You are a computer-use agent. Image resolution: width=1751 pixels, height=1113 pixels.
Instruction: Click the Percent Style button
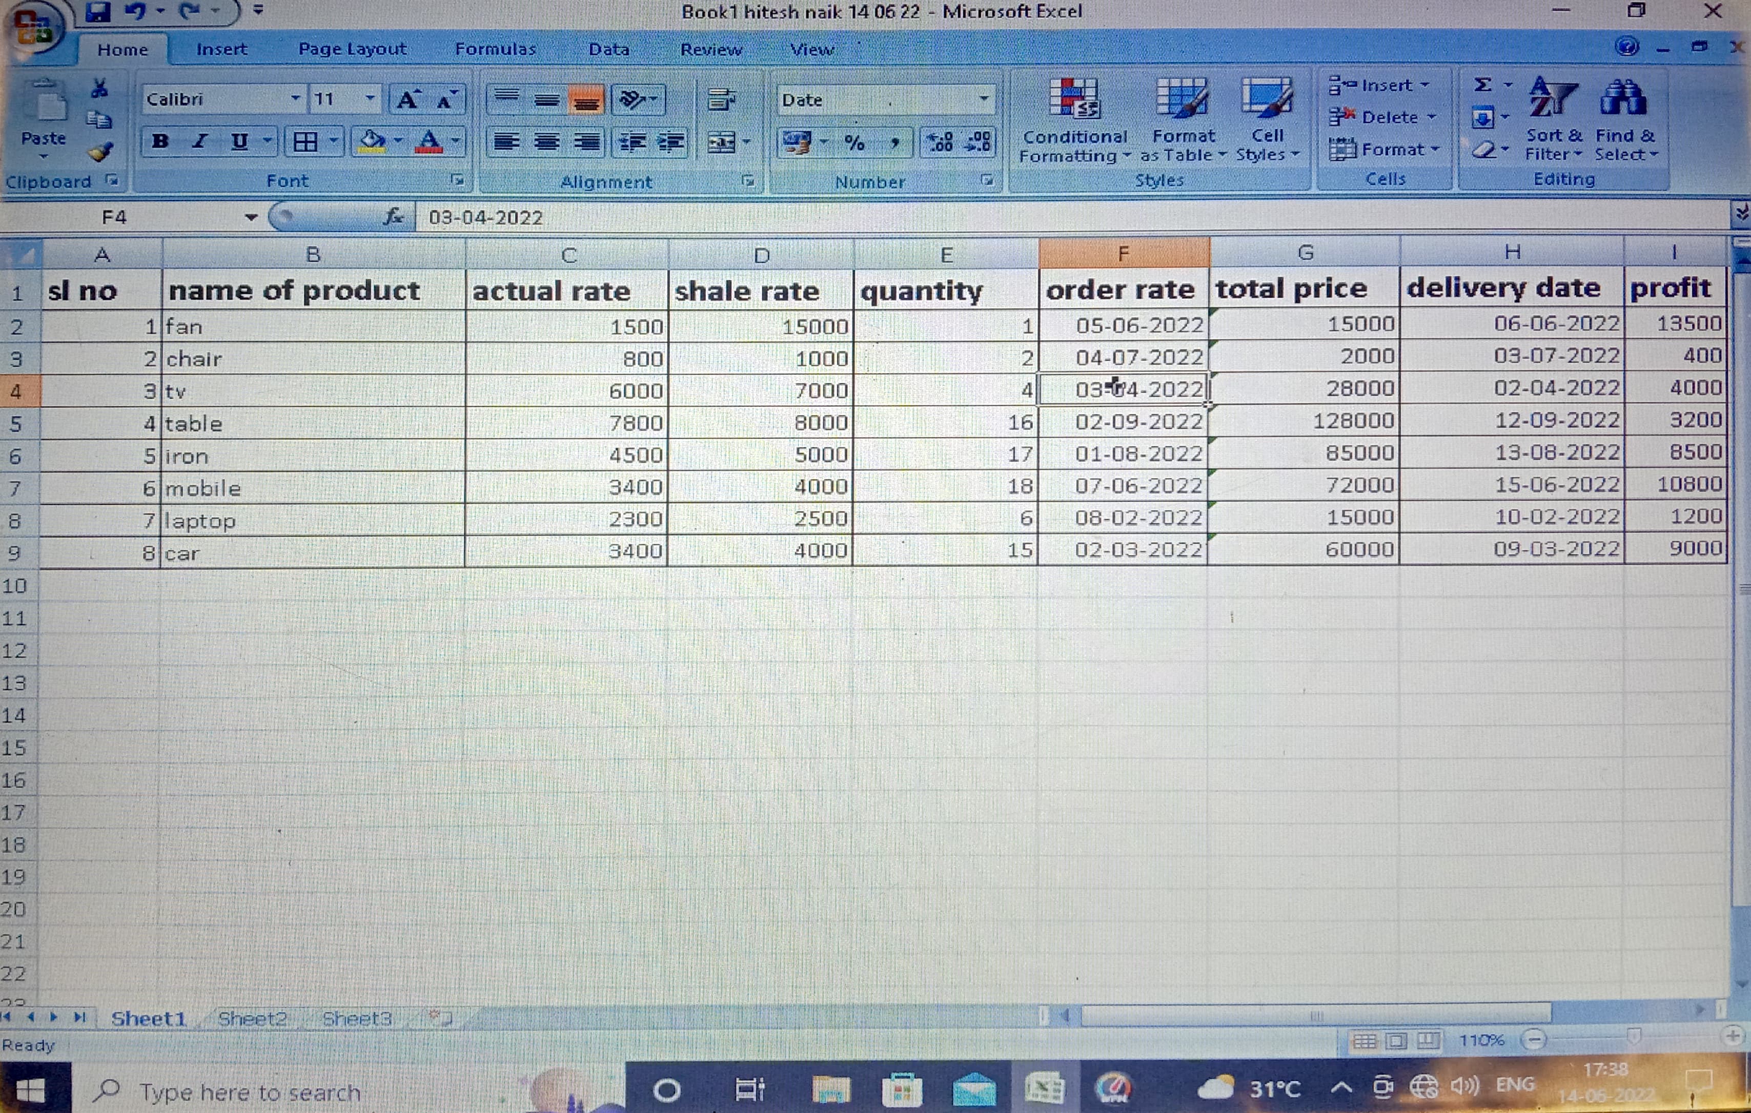[x=854, y=142]
